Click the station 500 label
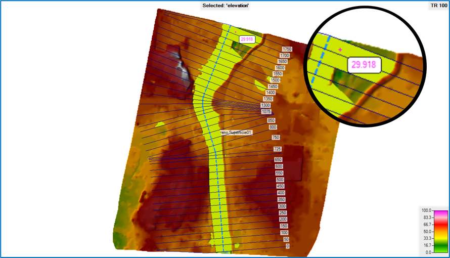 280,180
